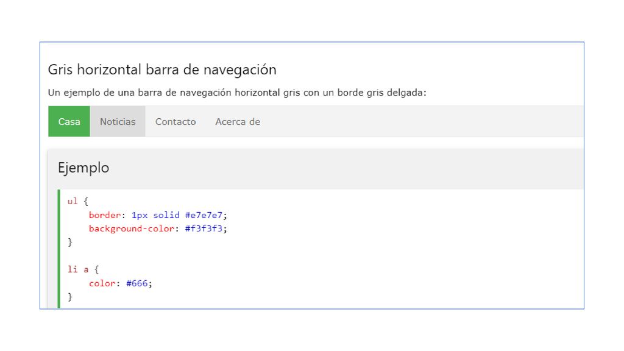Click the heading "Gris horizontal barra de navegación"
The height and width of the screenshot is (351, 624).
(x=162, y=69)
